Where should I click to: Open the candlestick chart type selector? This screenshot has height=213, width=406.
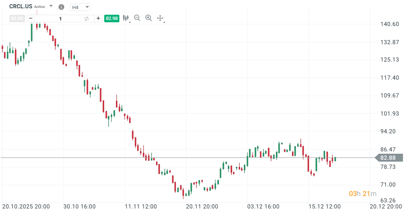coord(126,18)
